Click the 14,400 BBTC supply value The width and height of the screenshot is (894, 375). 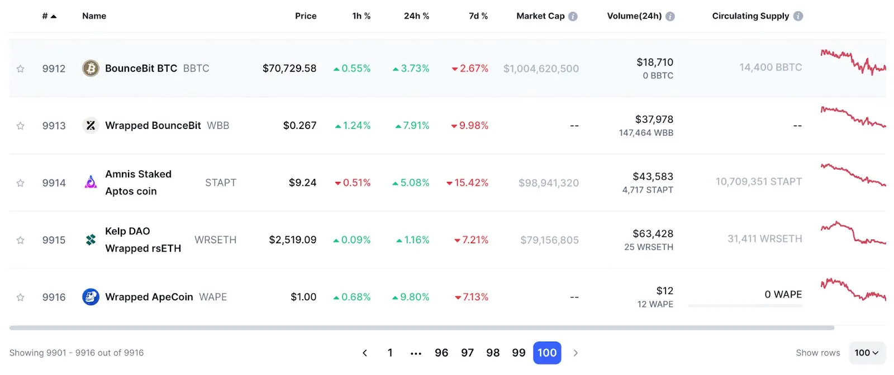tap(771, 68)
